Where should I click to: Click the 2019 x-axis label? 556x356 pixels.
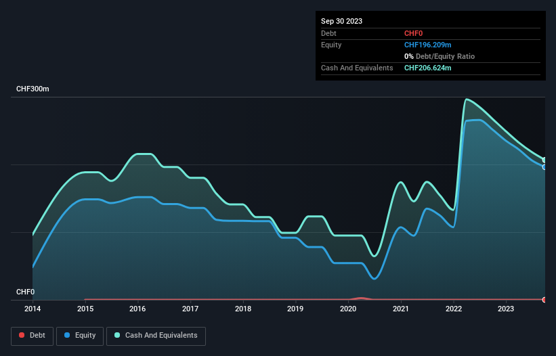tap(295, 309)
